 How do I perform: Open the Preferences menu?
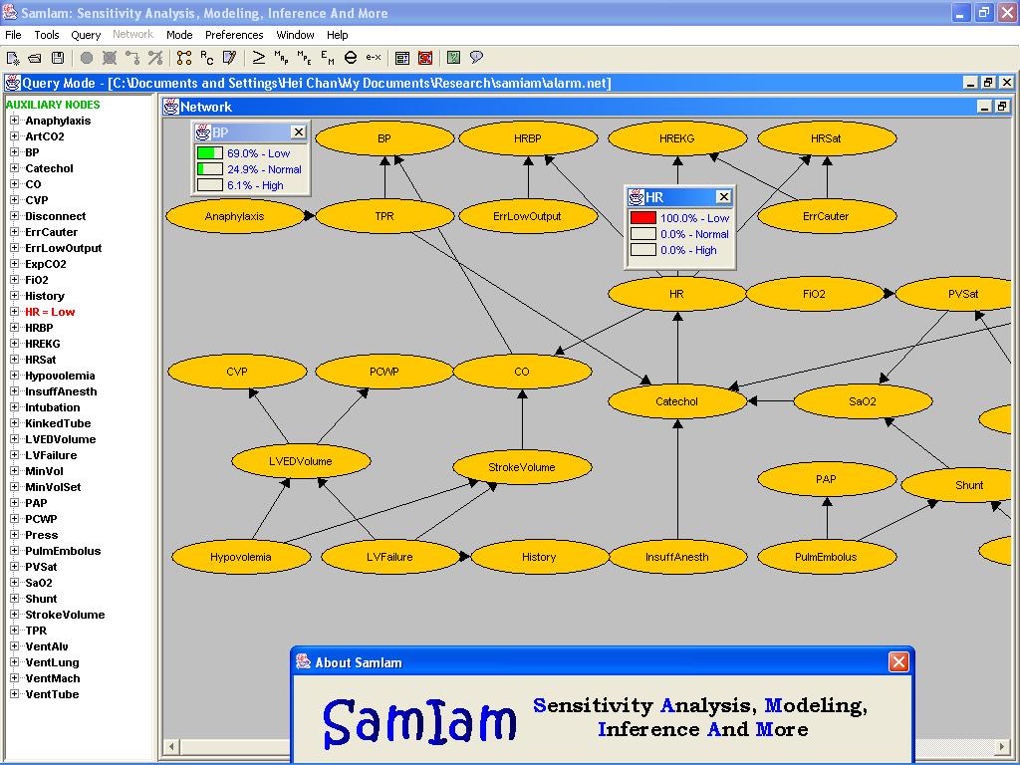(234, 35)
